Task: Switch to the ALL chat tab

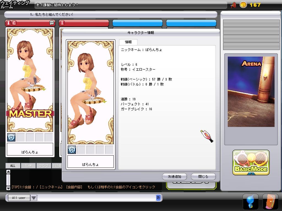Action: tap(13, 166)
